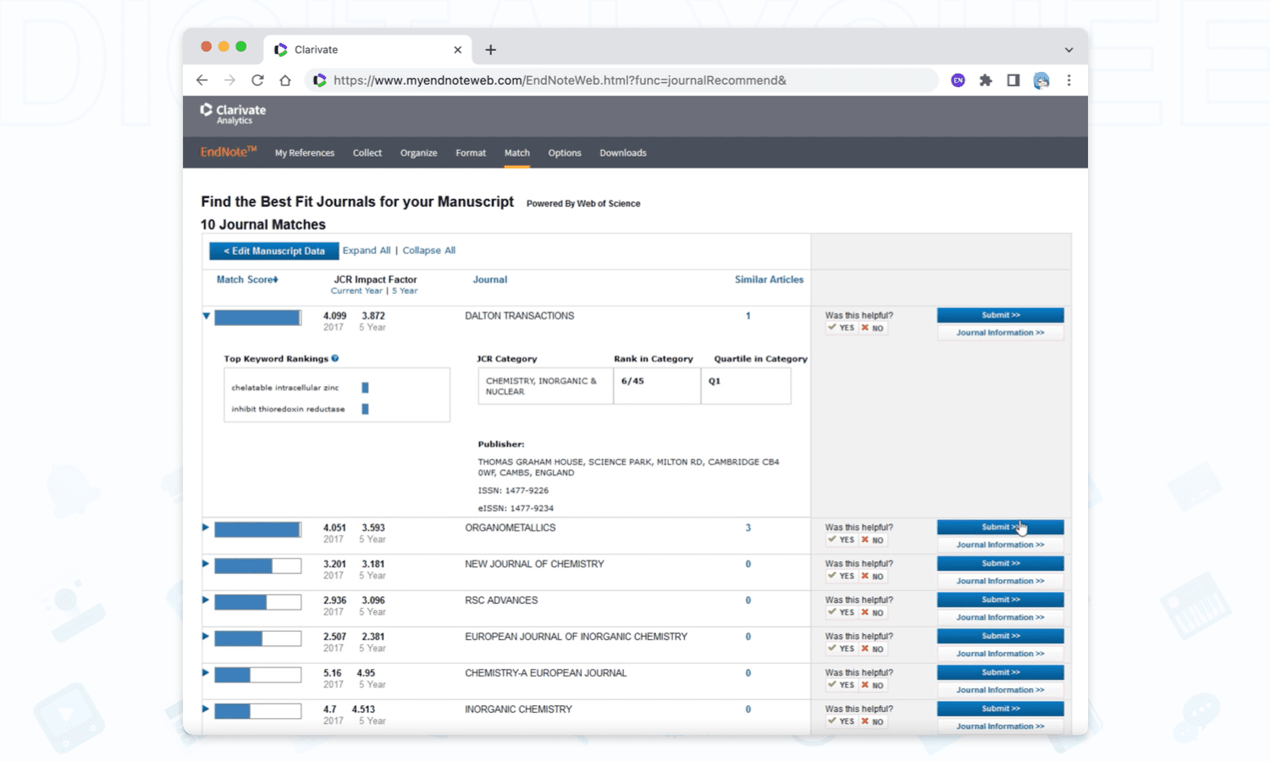Open the Format menu
Image resolution: width=1270 pixels, height=762 pixels.
471,153
